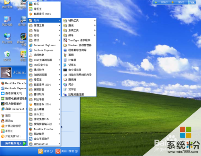This screenshot has height=156, width=201.
Task: Expand 暴风软件 folder
Action: (x=44, y=70)
